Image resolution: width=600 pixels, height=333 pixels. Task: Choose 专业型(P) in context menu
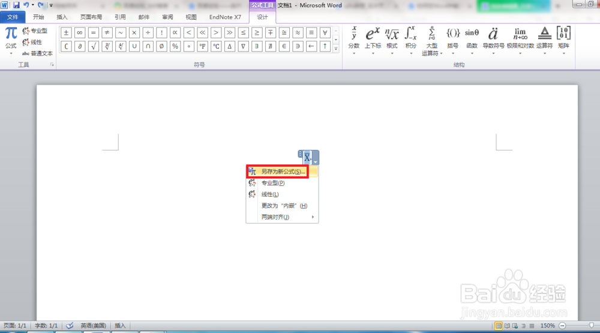pos(282,183)
